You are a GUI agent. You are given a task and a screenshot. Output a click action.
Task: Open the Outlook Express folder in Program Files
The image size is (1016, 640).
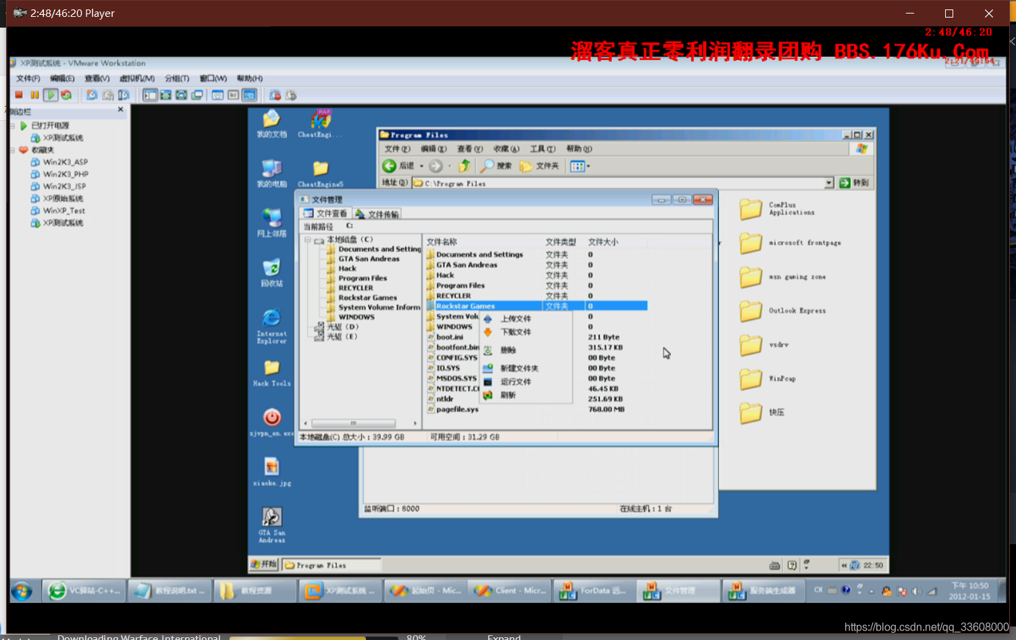[x=782, y=311]
